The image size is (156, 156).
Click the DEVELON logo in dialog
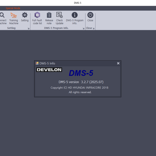(49, 70)
